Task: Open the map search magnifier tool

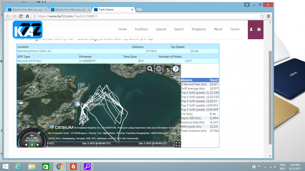Action: pyautogui.click(x=150, y=69)
